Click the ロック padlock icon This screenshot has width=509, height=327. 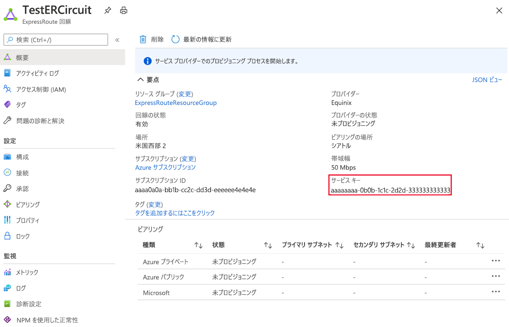pyautogui.click(x=7, y=236)
